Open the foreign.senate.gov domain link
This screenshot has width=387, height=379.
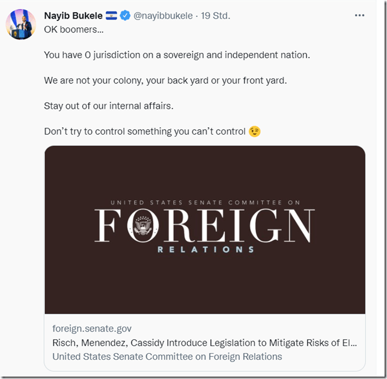point(92,329)
